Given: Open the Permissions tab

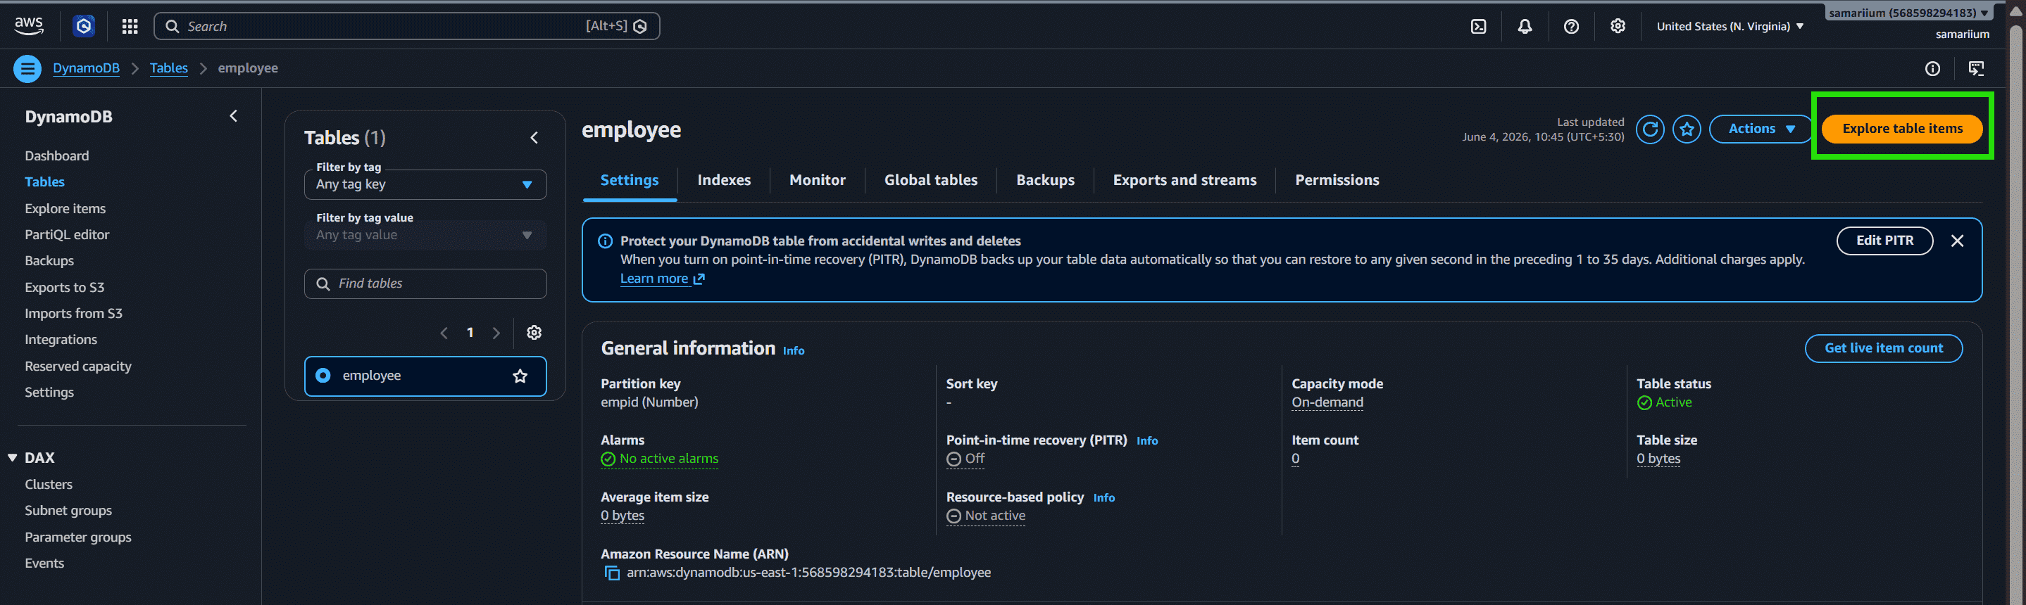Looking at the screenshot, I should [x=1337, y=181].
